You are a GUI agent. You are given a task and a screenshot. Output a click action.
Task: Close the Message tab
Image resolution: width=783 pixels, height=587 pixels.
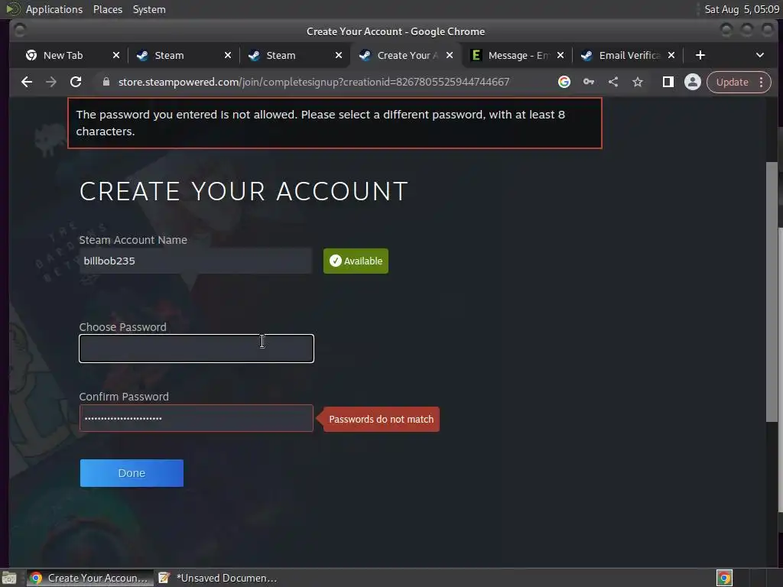pos(560,55)
